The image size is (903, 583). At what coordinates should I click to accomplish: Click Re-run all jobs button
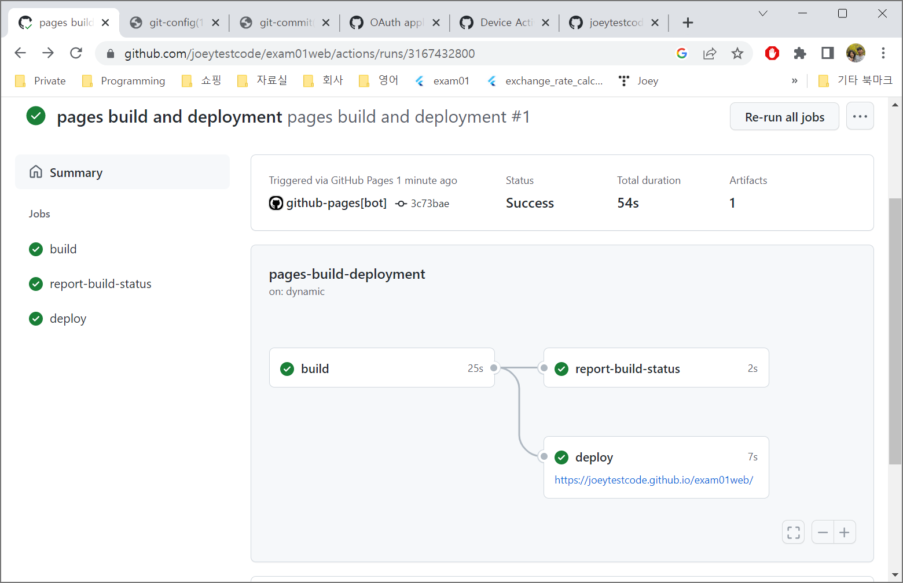pos(784,117)
